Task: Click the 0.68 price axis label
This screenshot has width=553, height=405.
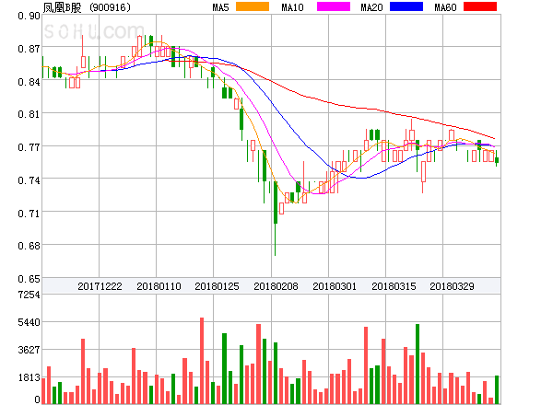Action: pos(29,246)
